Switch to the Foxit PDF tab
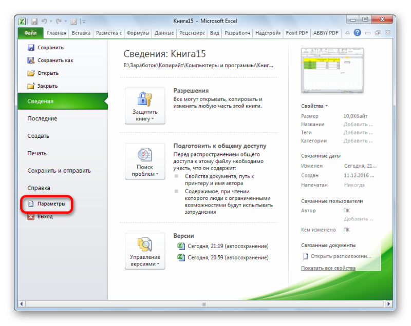Viewport: 411px width, 326px height. 297,33
